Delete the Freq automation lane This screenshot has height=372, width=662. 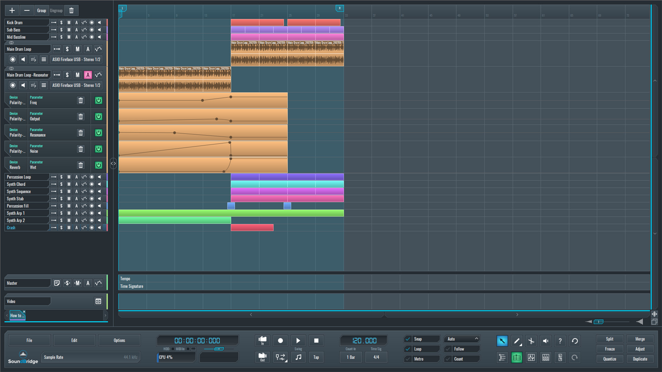pos(81,100)
